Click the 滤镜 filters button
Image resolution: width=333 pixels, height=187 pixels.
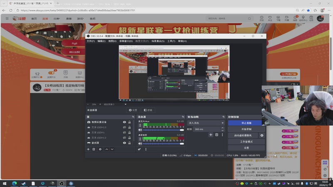pyautogui.click(x=148, y=110)
